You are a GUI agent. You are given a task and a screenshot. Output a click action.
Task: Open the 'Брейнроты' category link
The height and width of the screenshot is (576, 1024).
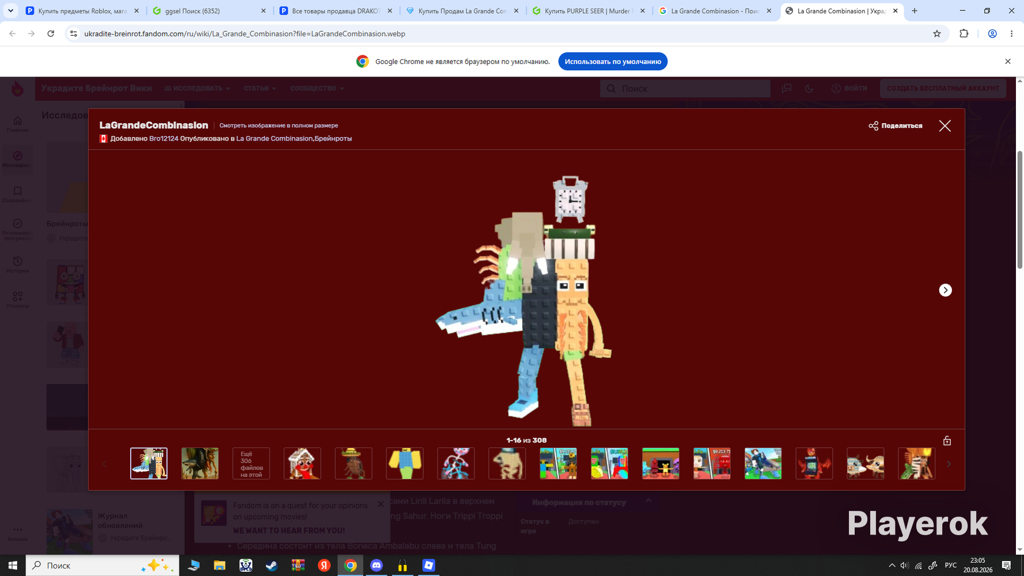click(x=333, y=139)
